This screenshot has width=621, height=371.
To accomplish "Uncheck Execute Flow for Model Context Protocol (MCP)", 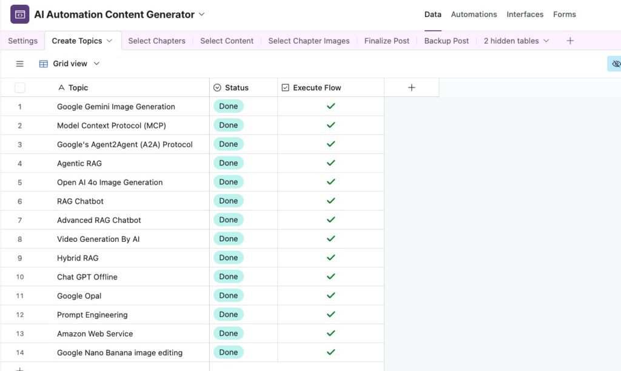I will pyautogui.click(x=331, y=125).
